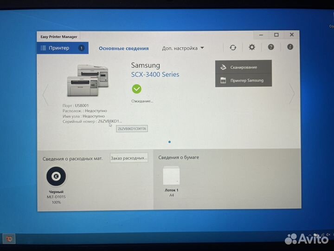The height and width of the screenshot is (251, 334).
Task: Click the Располож. : Недоступно line
Action: (85, 111)
